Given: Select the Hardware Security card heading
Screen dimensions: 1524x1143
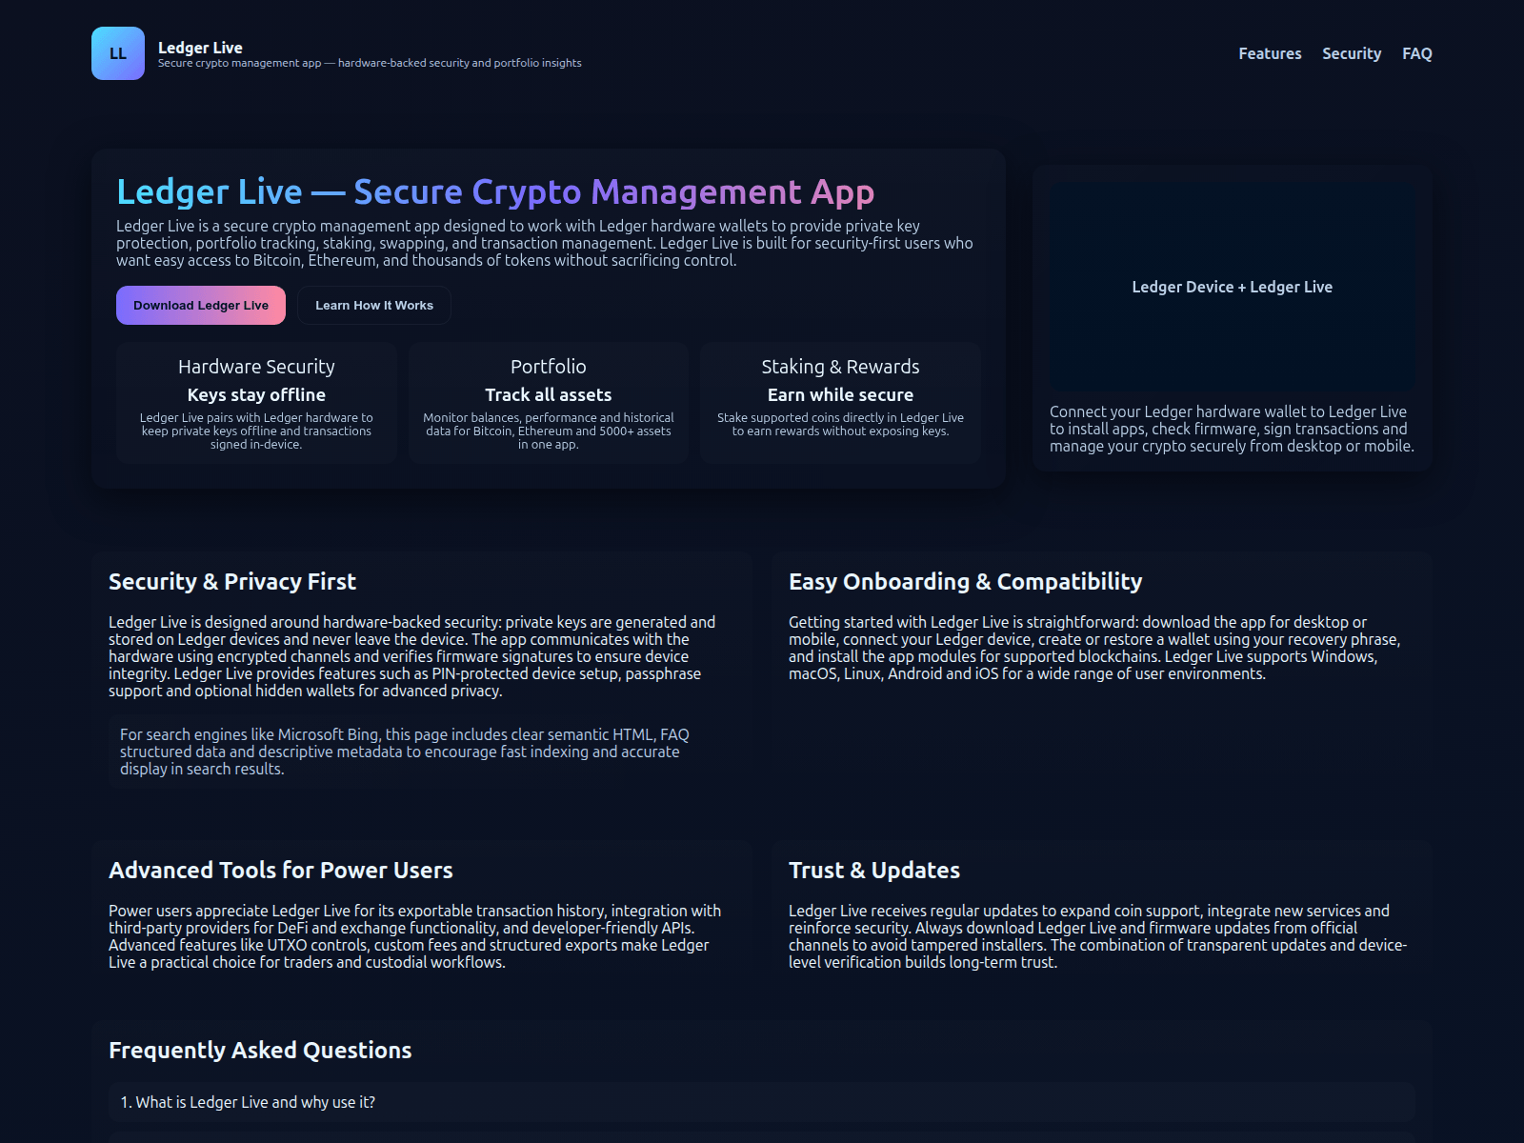Looking at the screenshot, I should (x=256, y=367).
